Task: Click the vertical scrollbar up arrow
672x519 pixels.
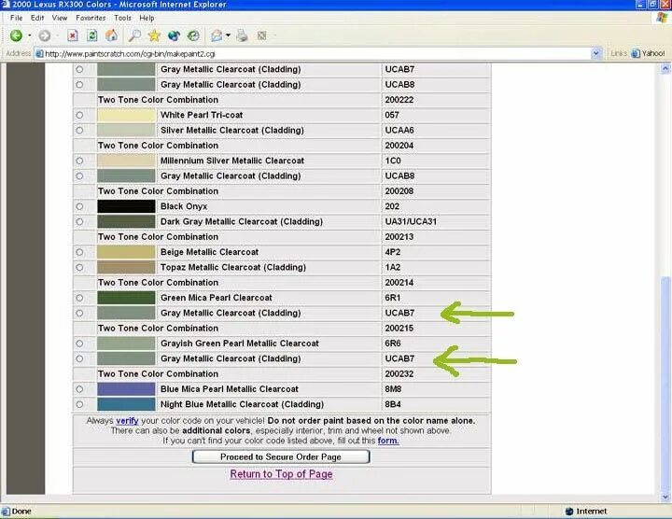Action: [665, 68]
